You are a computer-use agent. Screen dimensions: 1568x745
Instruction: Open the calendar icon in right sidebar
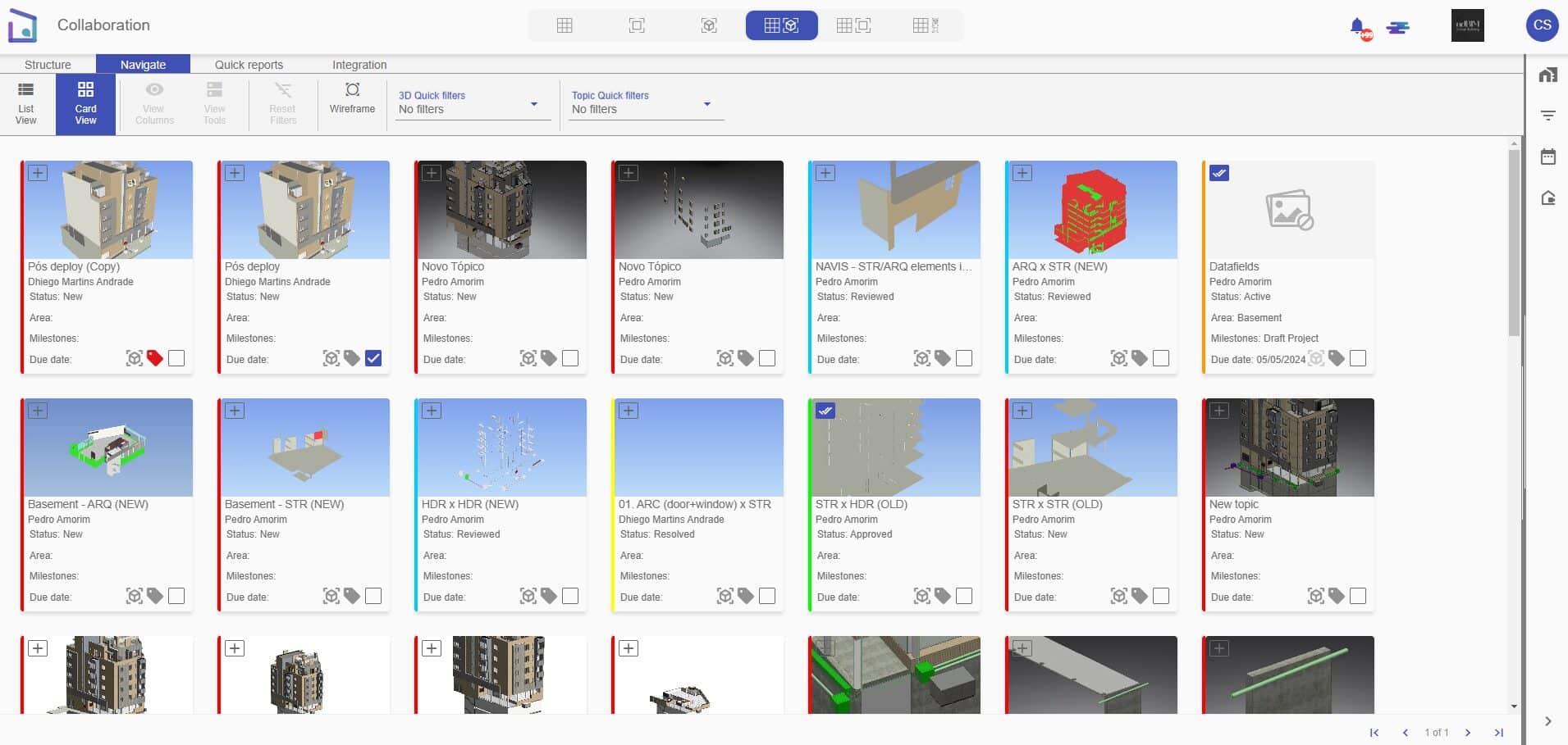pos(1547,157)
